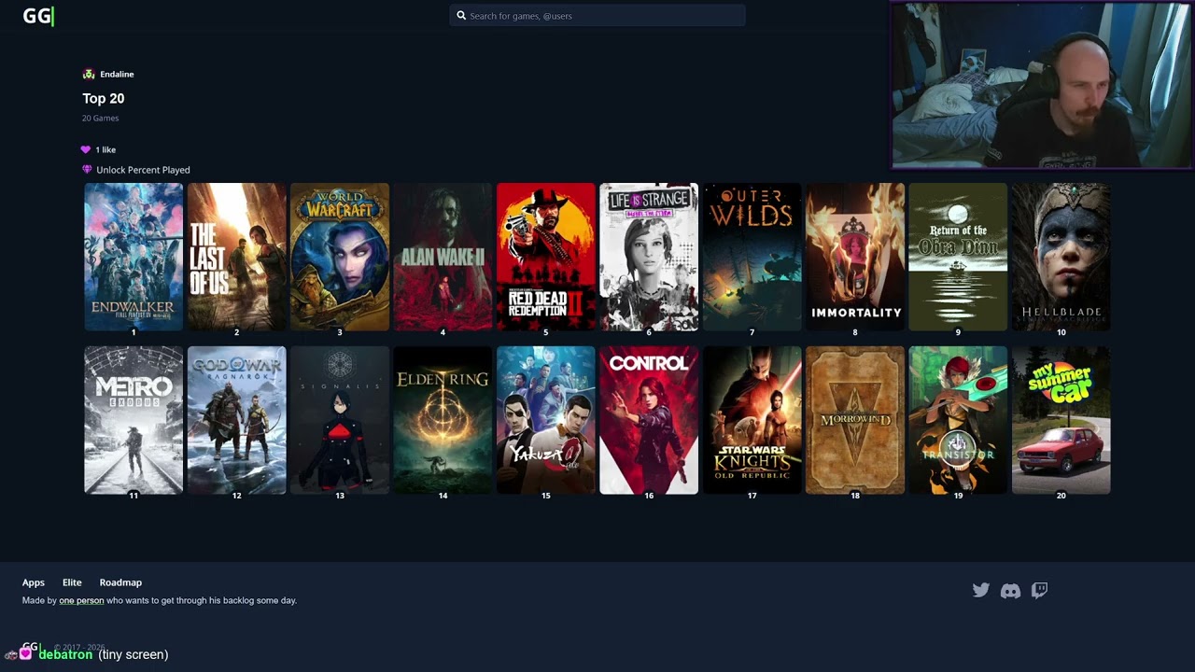Open My Summer Car cover

[x=1061, y=420]
